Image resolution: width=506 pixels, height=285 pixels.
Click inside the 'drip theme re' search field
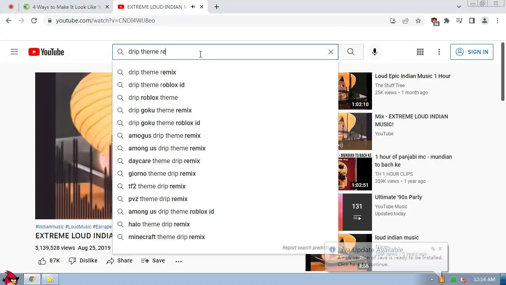pyautogui.click(x=225, y=52)
